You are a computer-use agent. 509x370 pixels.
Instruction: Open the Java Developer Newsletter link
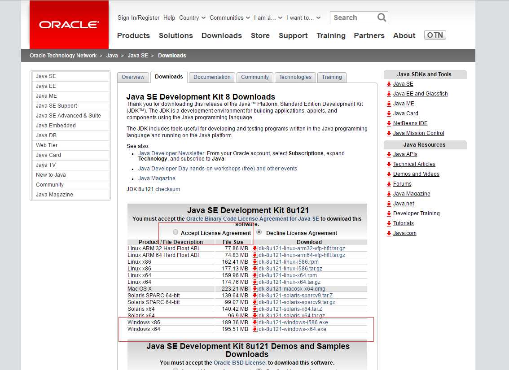(x=171, y=153)
